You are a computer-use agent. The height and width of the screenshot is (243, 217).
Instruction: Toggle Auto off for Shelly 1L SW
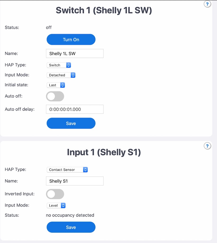[x=55, y=96]
